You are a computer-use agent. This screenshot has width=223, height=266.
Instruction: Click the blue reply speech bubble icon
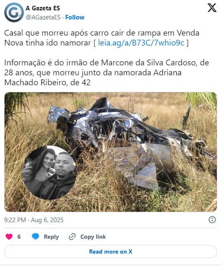pyautogui.click(x=36, y=237)
